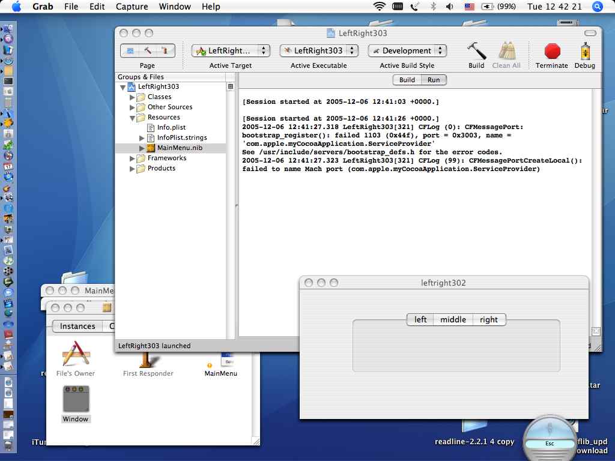615x461 pixels.
Task: Select the MainMenu nib object icon
Action: tap(222, 360)
